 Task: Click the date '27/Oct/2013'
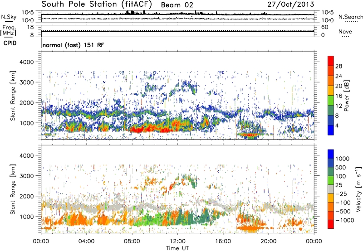click(x=291, y=5)
